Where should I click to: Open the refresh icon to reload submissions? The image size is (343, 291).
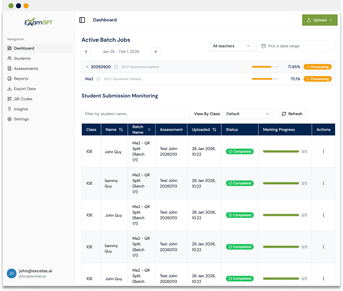click(x=284, y=114)
